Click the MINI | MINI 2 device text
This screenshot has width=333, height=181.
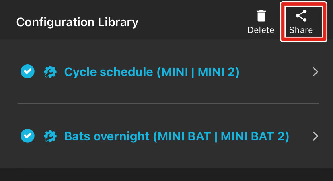pyautogui.click(x=198, y=72)
